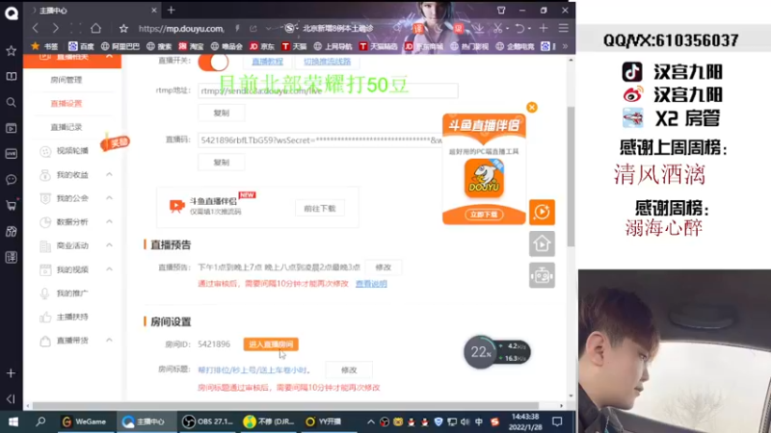Open 我的推广 menu item
The image size is (771, 433).
pyautogui.click(x=72, y=293)
